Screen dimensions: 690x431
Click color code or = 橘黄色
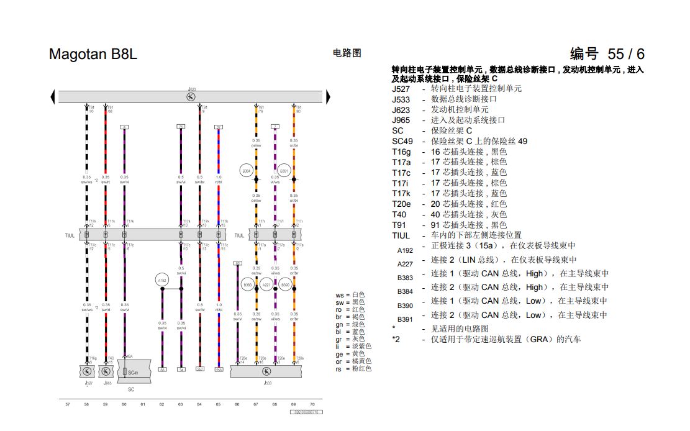pyautogui.click(x=353, y=361)
